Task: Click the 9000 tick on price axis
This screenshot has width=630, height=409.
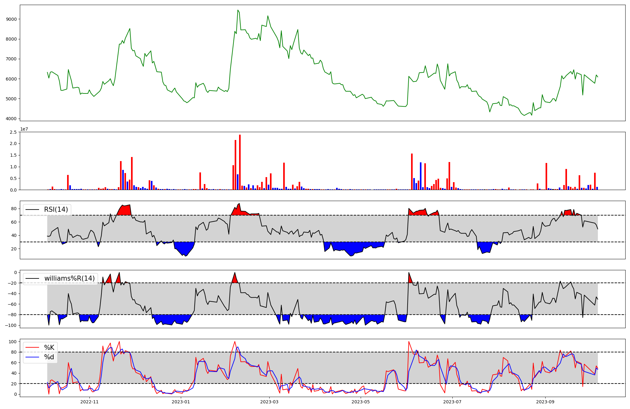Action: tap(11, 19)
